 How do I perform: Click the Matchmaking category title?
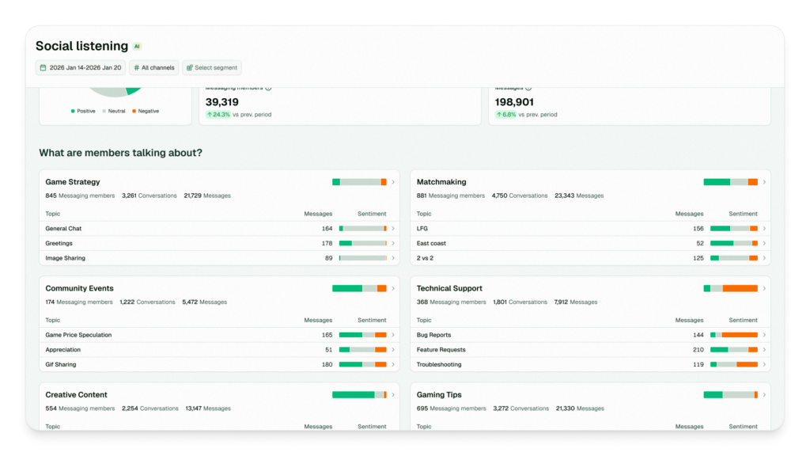tap(441, 182)
